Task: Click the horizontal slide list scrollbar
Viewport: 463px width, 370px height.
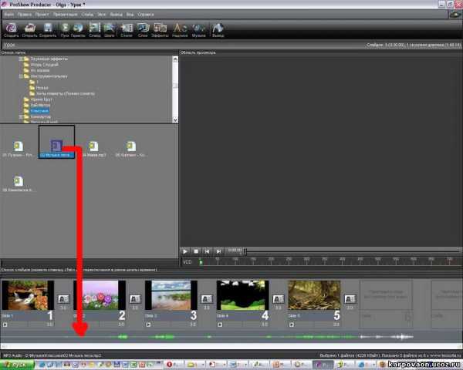Action: pyautogui.click(x=231, y=346)
